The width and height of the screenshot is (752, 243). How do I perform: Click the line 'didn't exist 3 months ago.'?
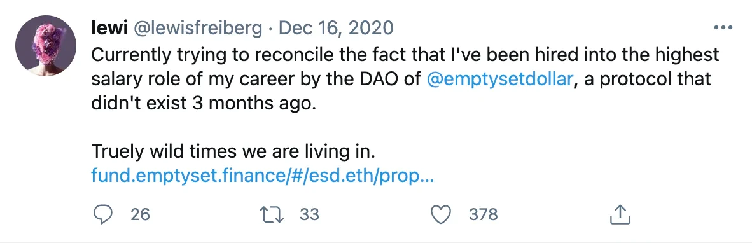click(x=204, y=103)
